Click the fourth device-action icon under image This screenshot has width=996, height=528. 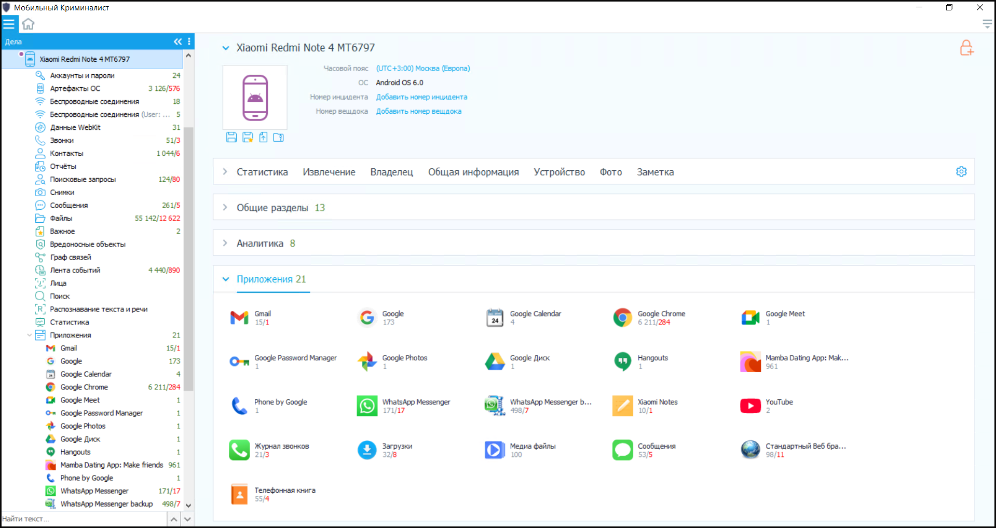point(279,137)
